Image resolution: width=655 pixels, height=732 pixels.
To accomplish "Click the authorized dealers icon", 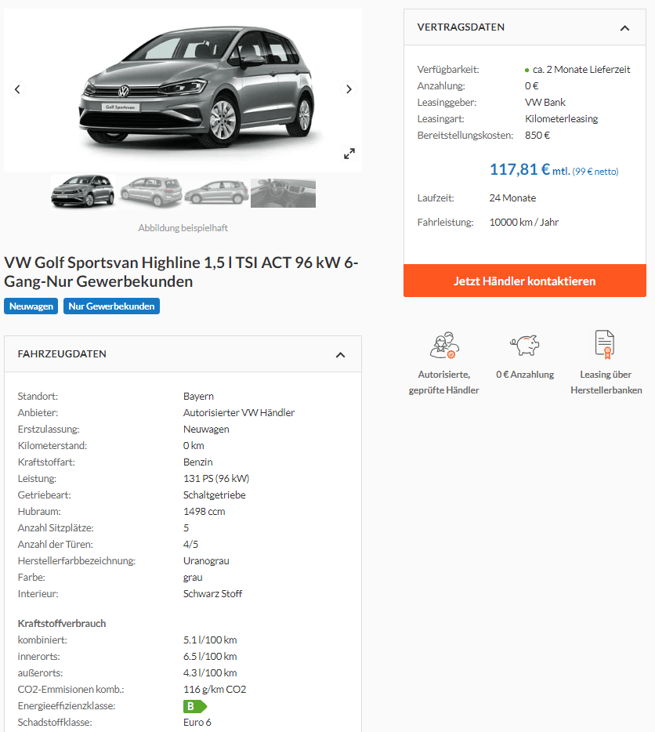I will pos(444,345).
